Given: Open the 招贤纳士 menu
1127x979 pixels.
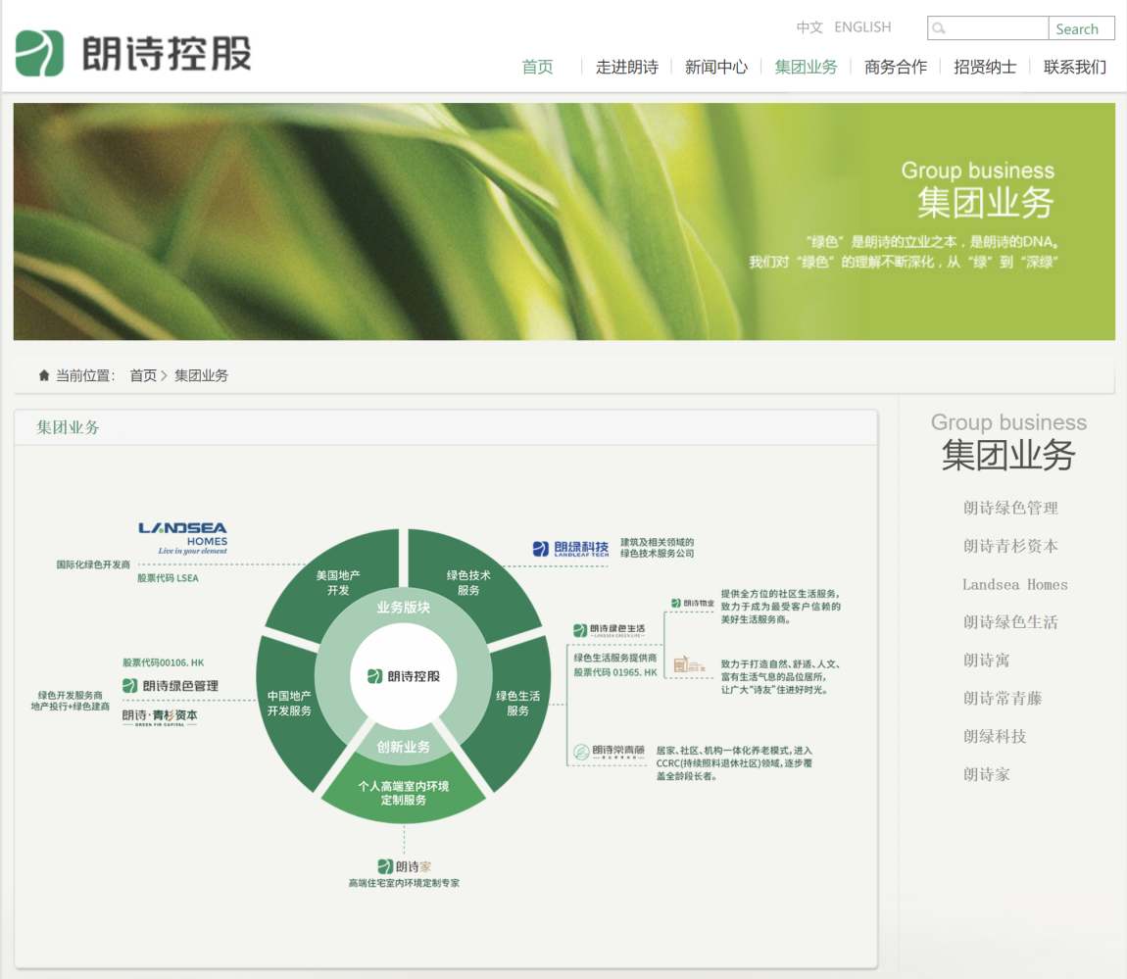Looking at the screenshot, I should coord(985,67).
